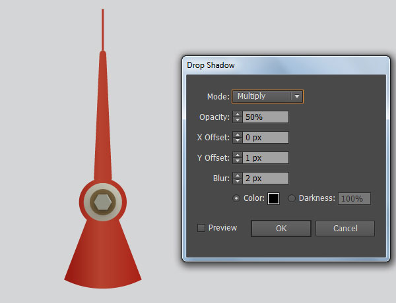Screen dimensions: 396x303
Task: Cancel the Drop Shadow dialog
Action: pos(345,229)
